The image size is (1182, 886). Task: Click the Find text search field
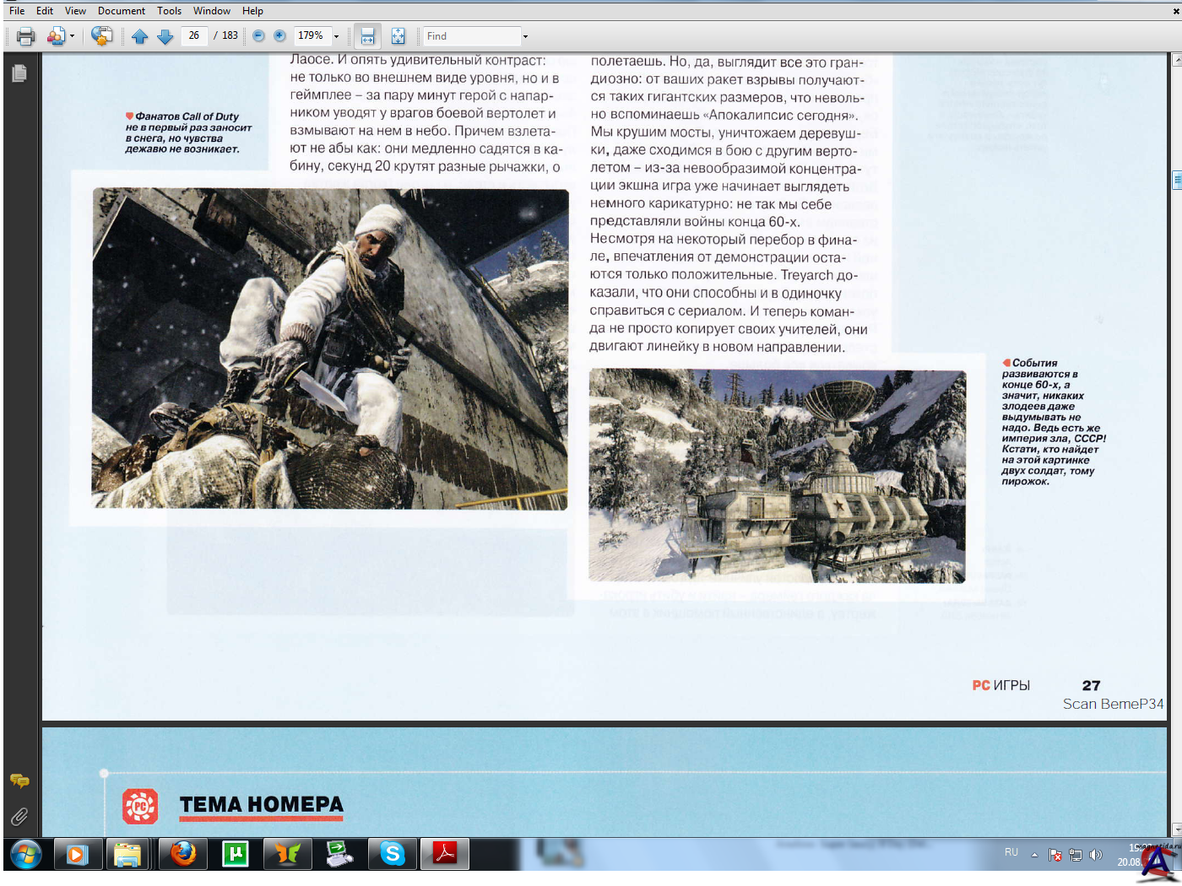pos(471,36)
